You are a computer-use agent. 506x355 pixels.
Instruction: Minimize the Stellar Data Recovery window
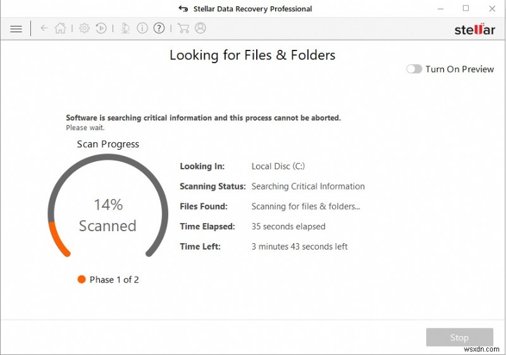click(x=440, y=9)
